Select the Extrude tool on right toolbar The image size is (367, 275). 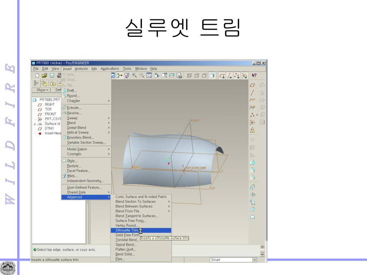pos(252,187)
